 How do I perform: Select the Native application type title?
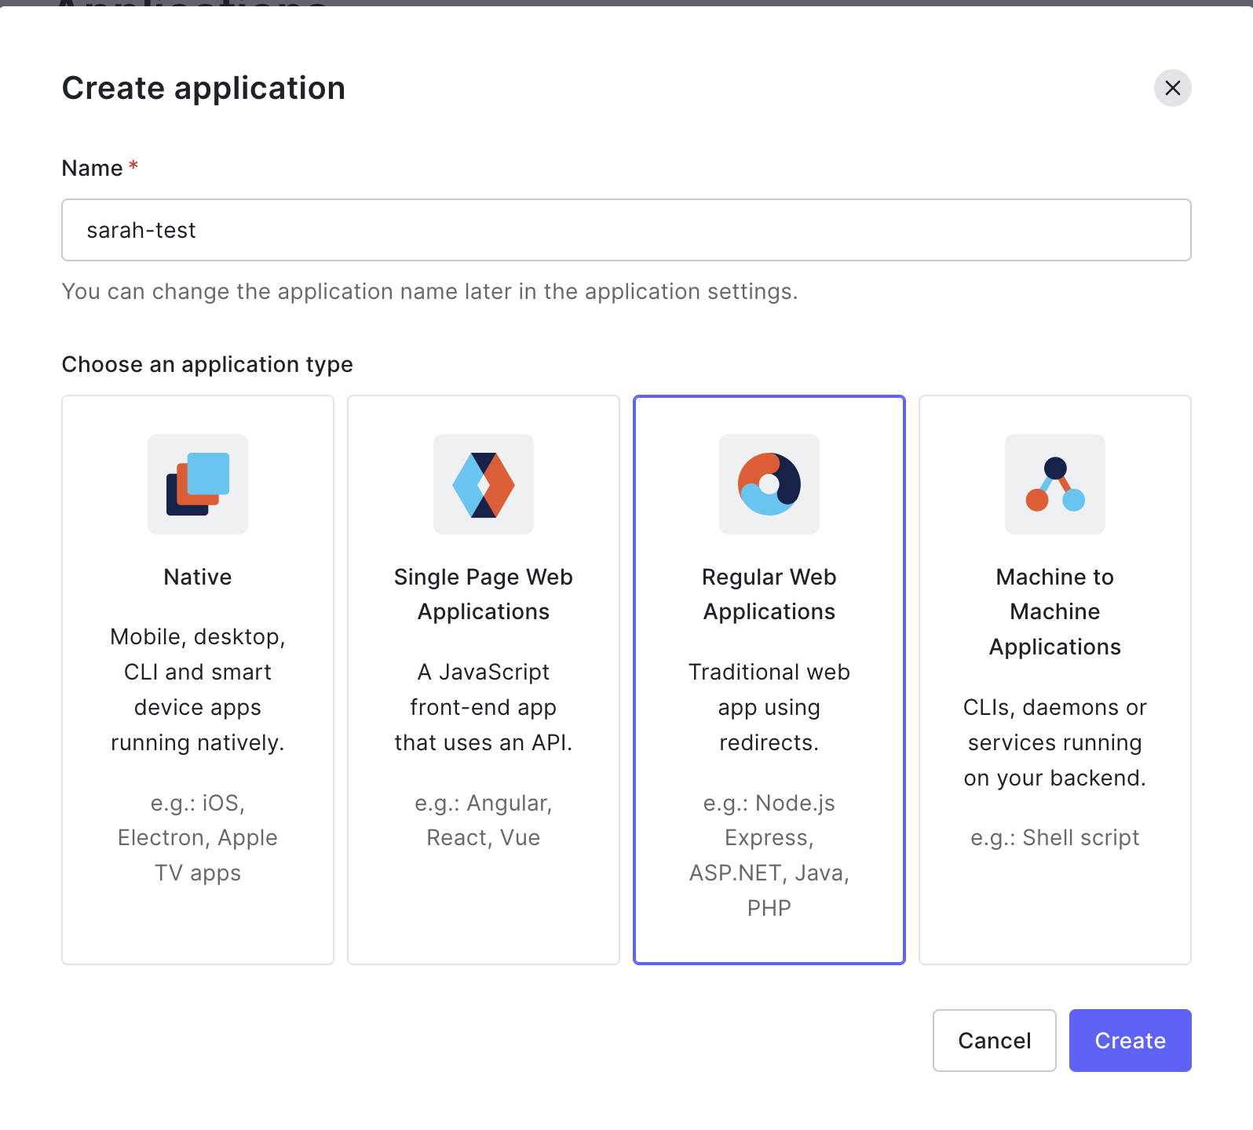point(198,577)
